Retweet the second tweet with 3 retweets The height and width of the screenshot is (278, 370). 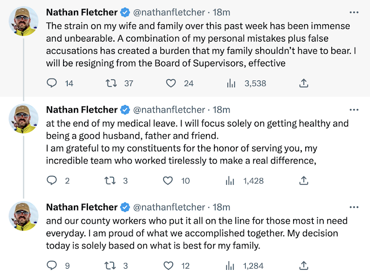click(x=110, y=181)
